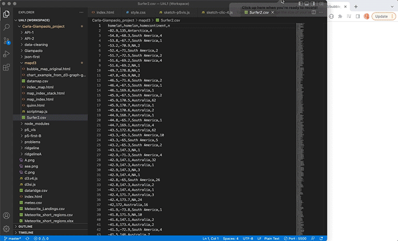The width and height of the screenshot is (398, 241).
Task: Open the Search view in activity bar
Action: click(x=7, y=26)
